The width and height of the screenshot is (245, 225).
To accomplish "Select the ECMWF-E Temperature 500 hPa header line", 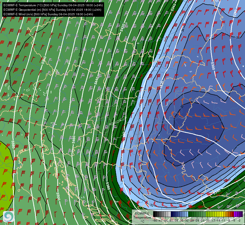I will [x=53, y=5].
